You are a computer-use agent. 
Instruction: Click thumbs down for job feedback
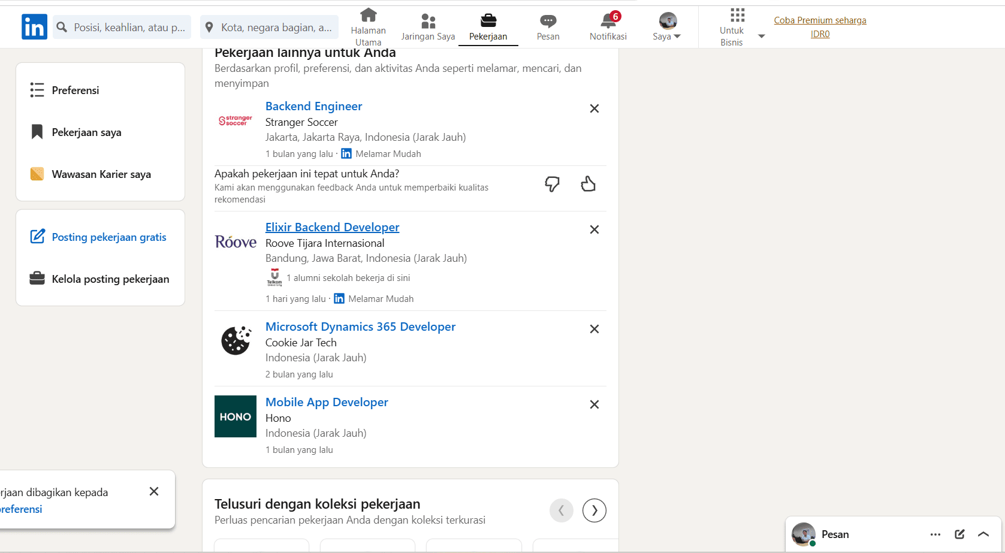pos(552,184)
